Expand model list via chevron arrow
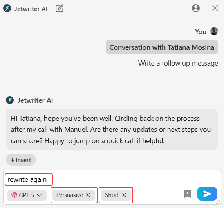This screenshot has height=208, width=224. point(39,195)
